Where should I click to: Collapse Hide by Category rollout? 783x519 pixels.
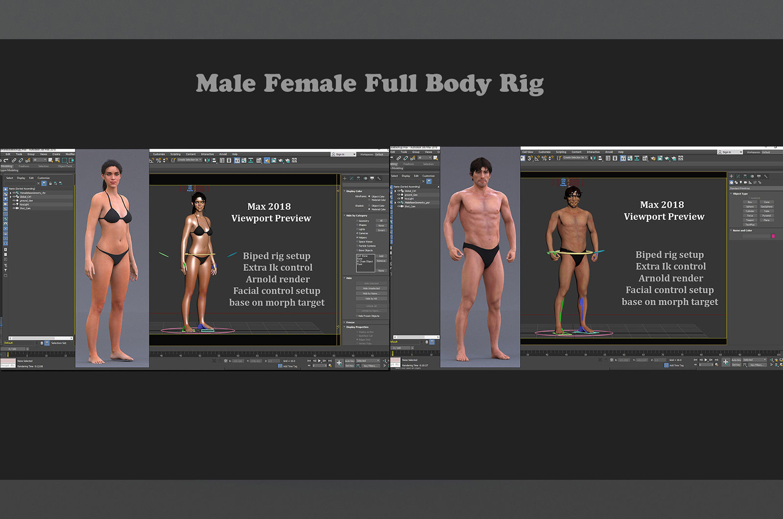point(355,215)
